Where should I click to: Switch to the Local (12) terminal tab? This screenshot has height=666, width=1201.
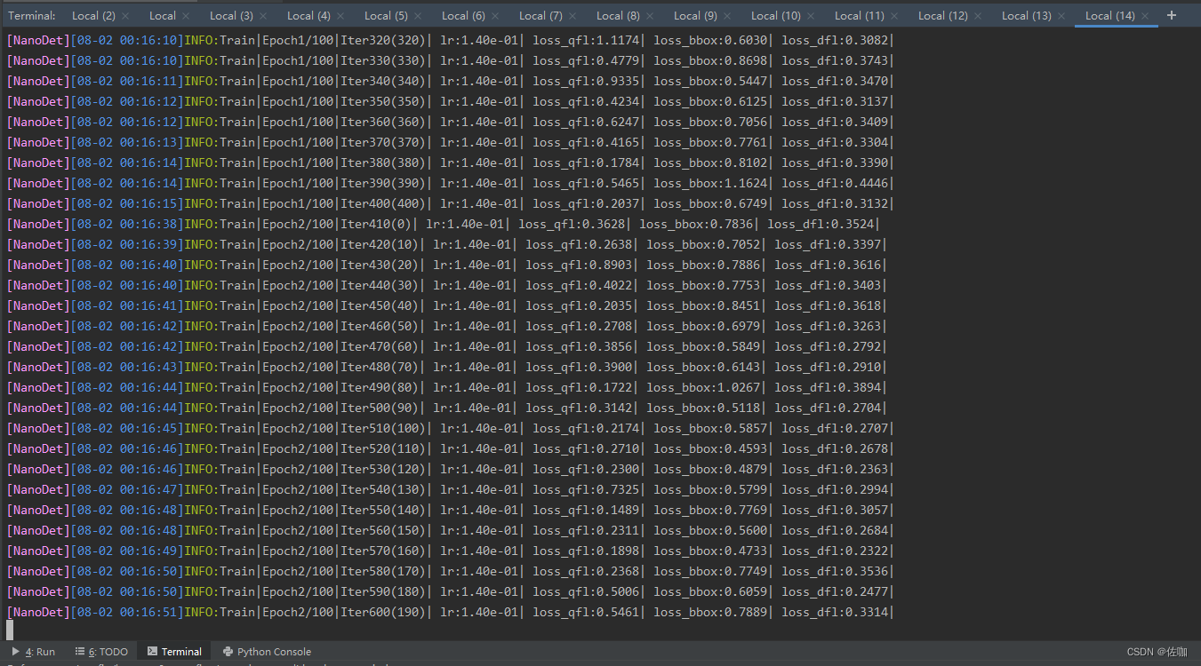coord(943,16)
